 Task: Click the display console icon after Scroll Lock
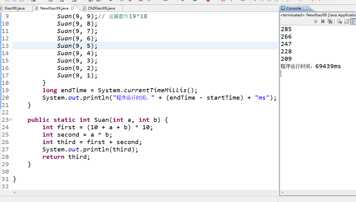click(x=353, y=21)
